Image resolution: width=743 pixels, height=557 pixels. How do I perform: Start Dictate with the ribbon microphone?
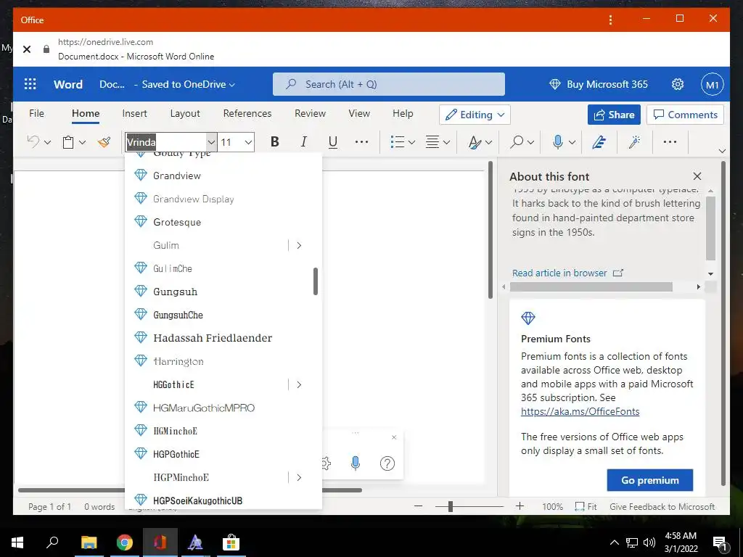[558, 141]
